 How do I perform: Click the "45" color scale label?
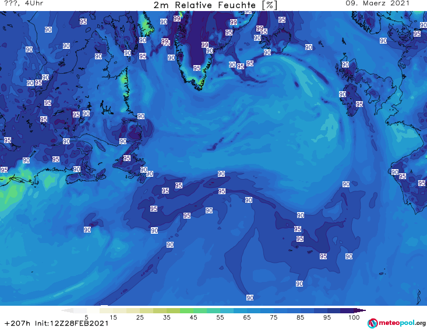pos(193,317)
